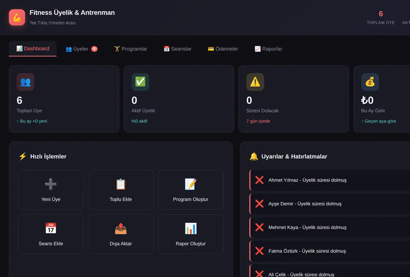Click the Toplam Üye people icon
This screenshot has height=277, width=410.
pos(26,82)
